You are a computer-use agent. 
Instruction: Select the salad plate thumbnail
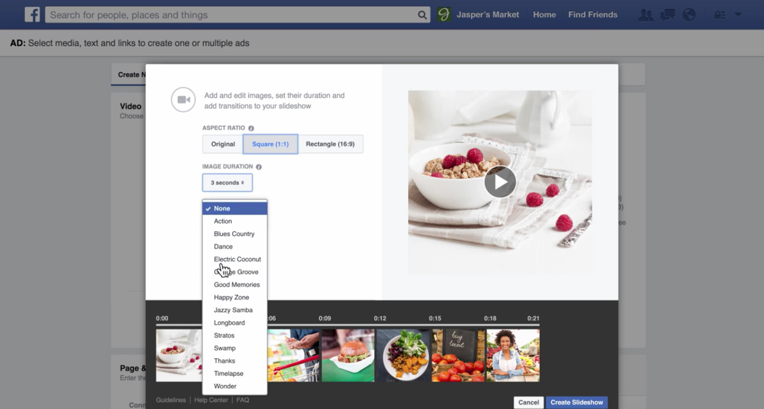(x=403, y=355)
